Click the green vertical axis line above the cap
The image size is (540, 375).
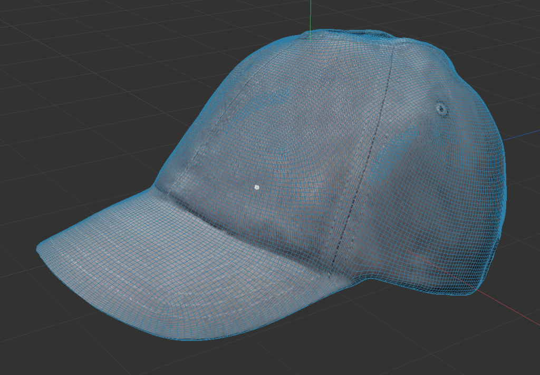tap(311, 15)
